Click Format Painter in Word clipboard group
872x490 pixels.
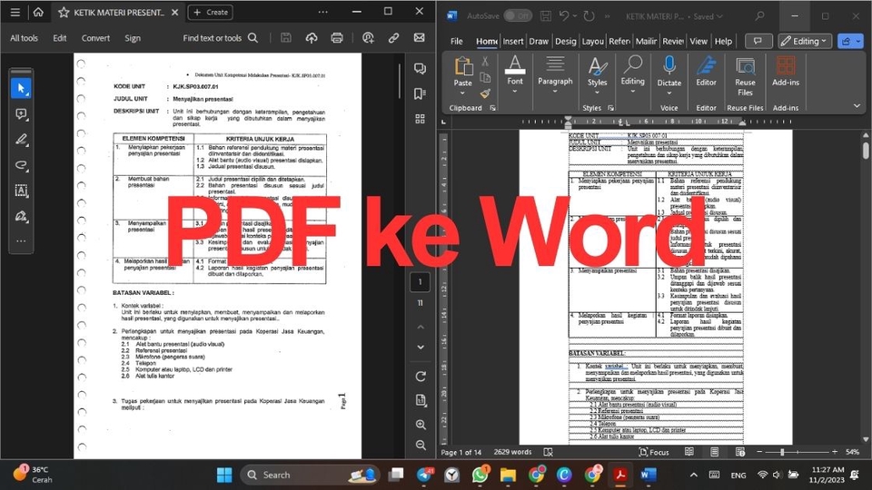pos(485,93)
